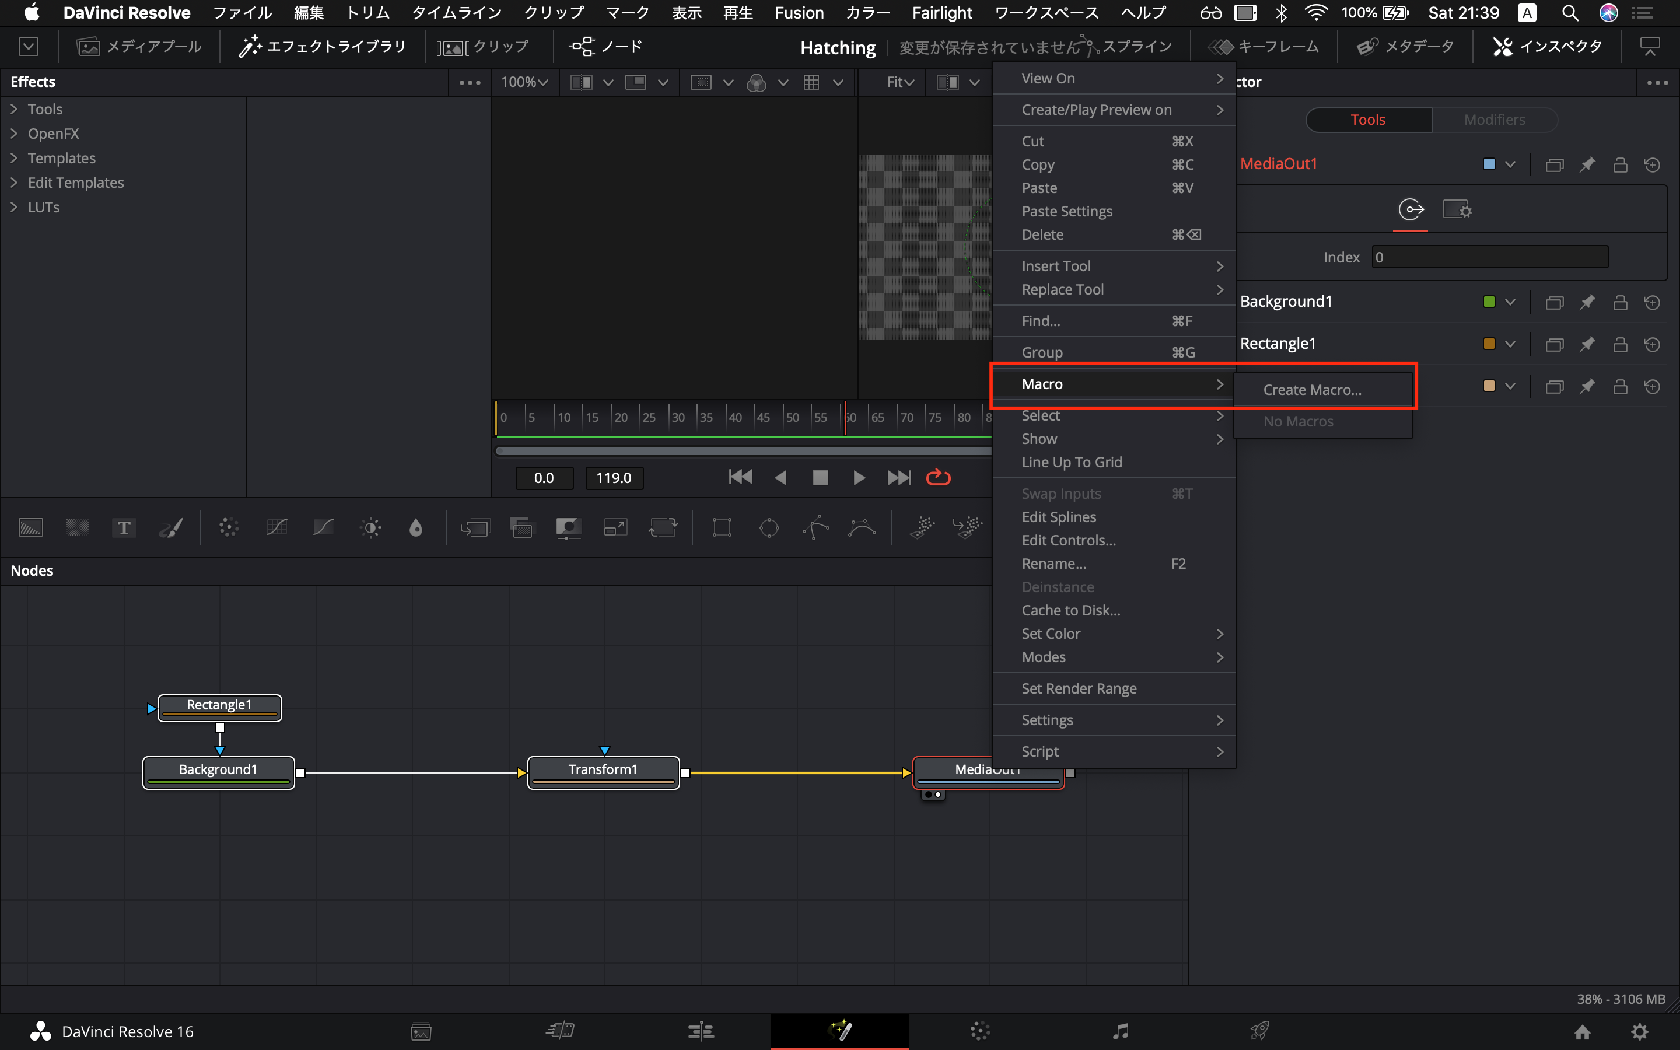
Task: Add a Color Corrector node from the toolbar
Action: pyautogui.click(x=229, y=528)
